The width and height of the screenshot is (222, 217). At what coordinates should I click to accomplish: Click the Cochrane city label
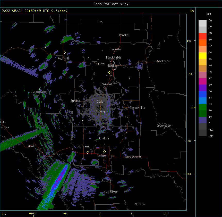(83, 146)
